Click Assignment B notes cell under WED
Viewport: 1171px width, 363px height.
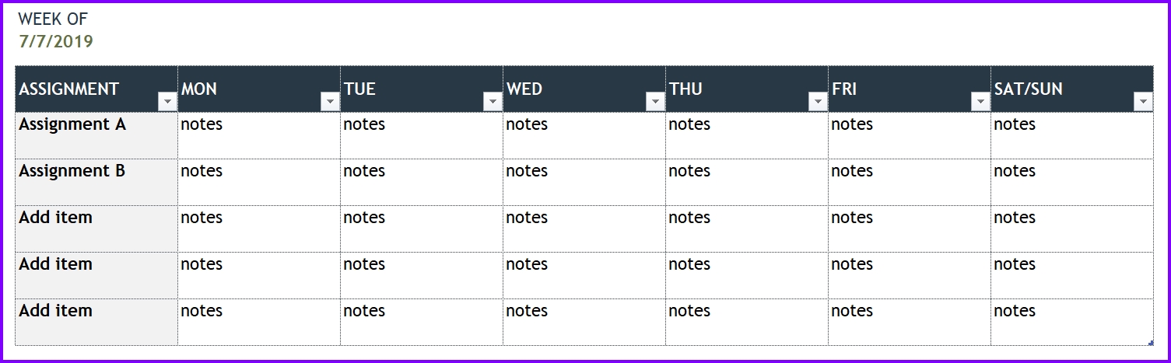[584, 183]
